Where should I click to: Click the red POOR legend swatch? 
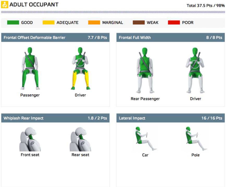tap(174, 23)
